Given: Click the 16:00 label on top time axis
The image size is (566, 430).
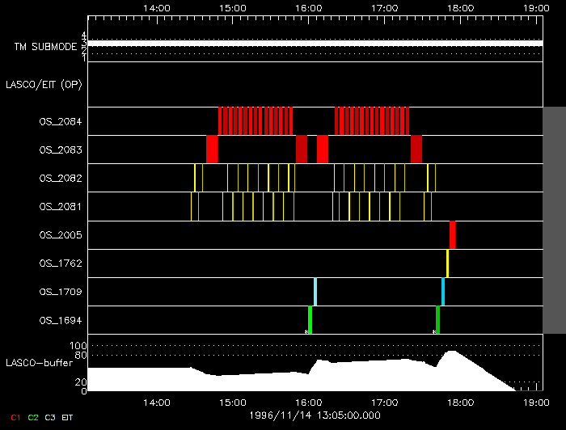Looking at the screenshot, I should (x=308, y=7).
